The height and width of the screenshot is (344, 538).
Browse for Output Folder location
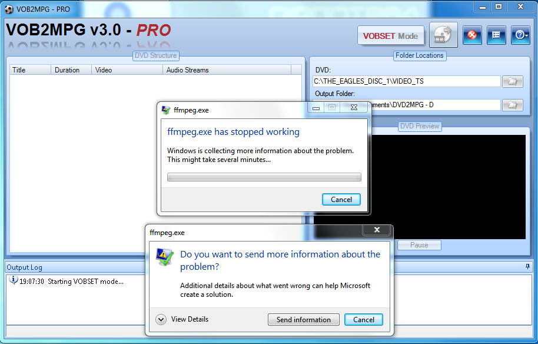[x=513, y=105]
